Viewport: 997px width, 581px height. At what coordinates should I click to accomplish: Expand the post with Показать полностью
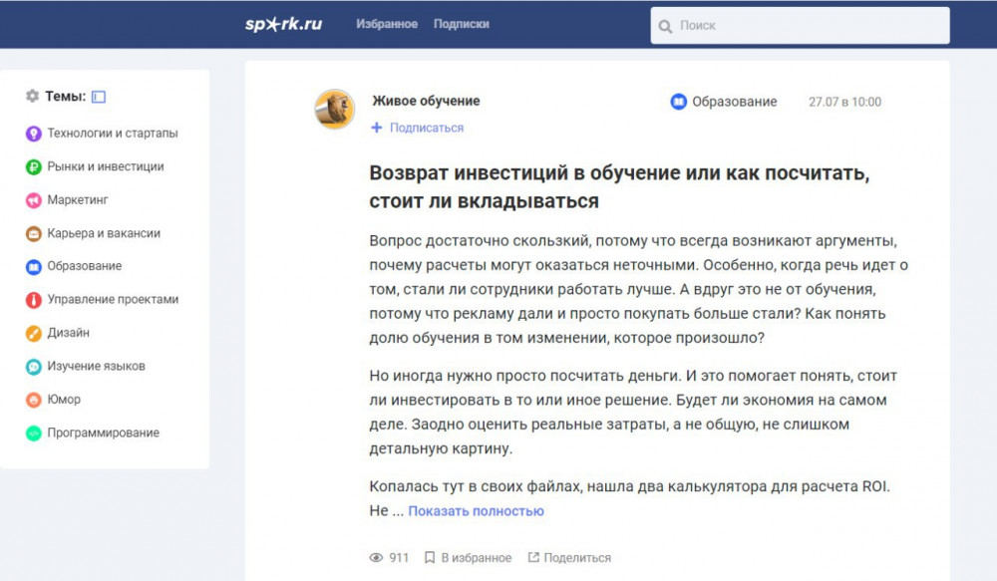pyautogui.click(x=476, y=511)
